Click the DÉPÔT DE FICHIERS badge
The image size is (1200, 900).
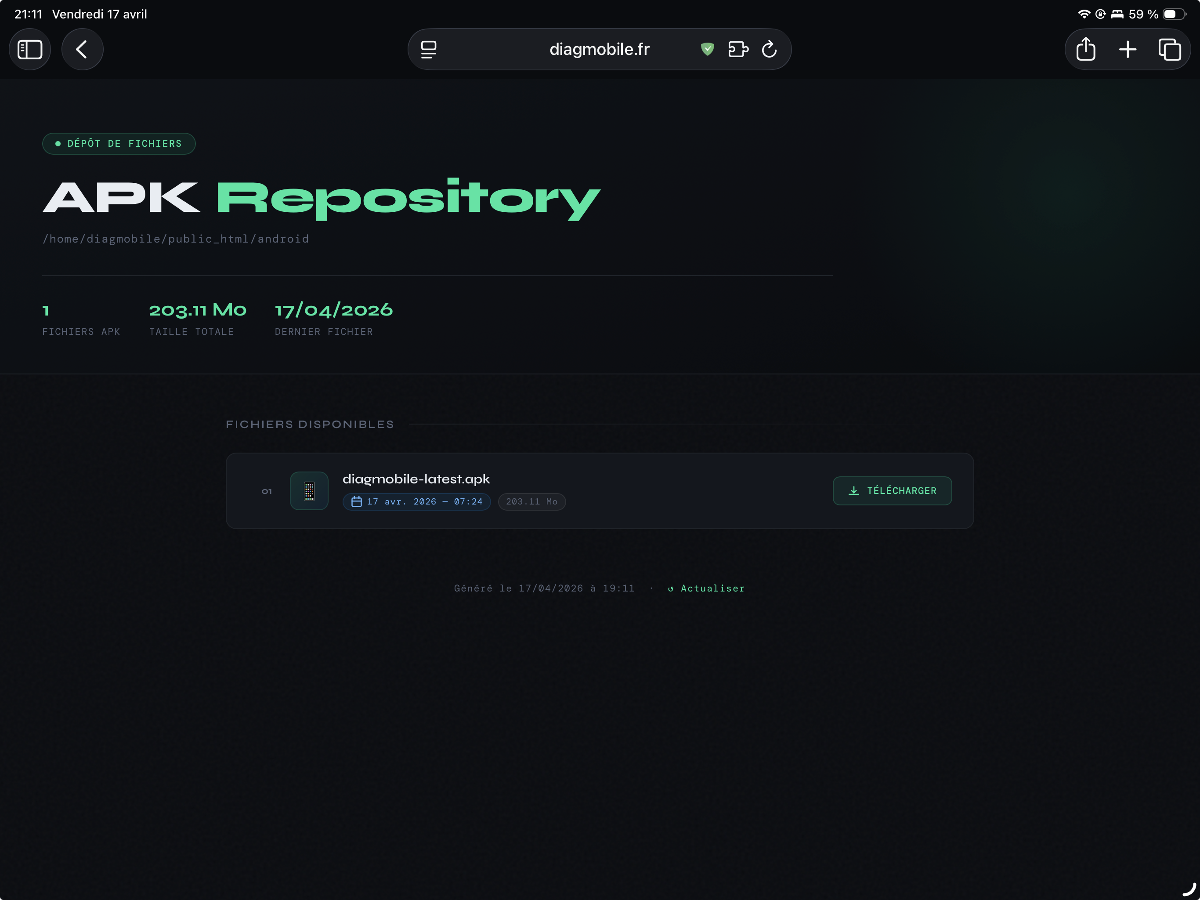coord(119,144)
